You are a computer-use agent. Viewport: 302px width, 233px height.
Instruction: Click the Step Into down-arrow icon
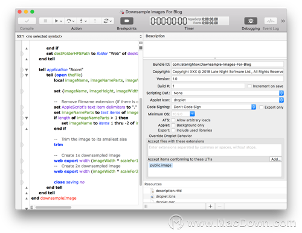coord(81,21)
